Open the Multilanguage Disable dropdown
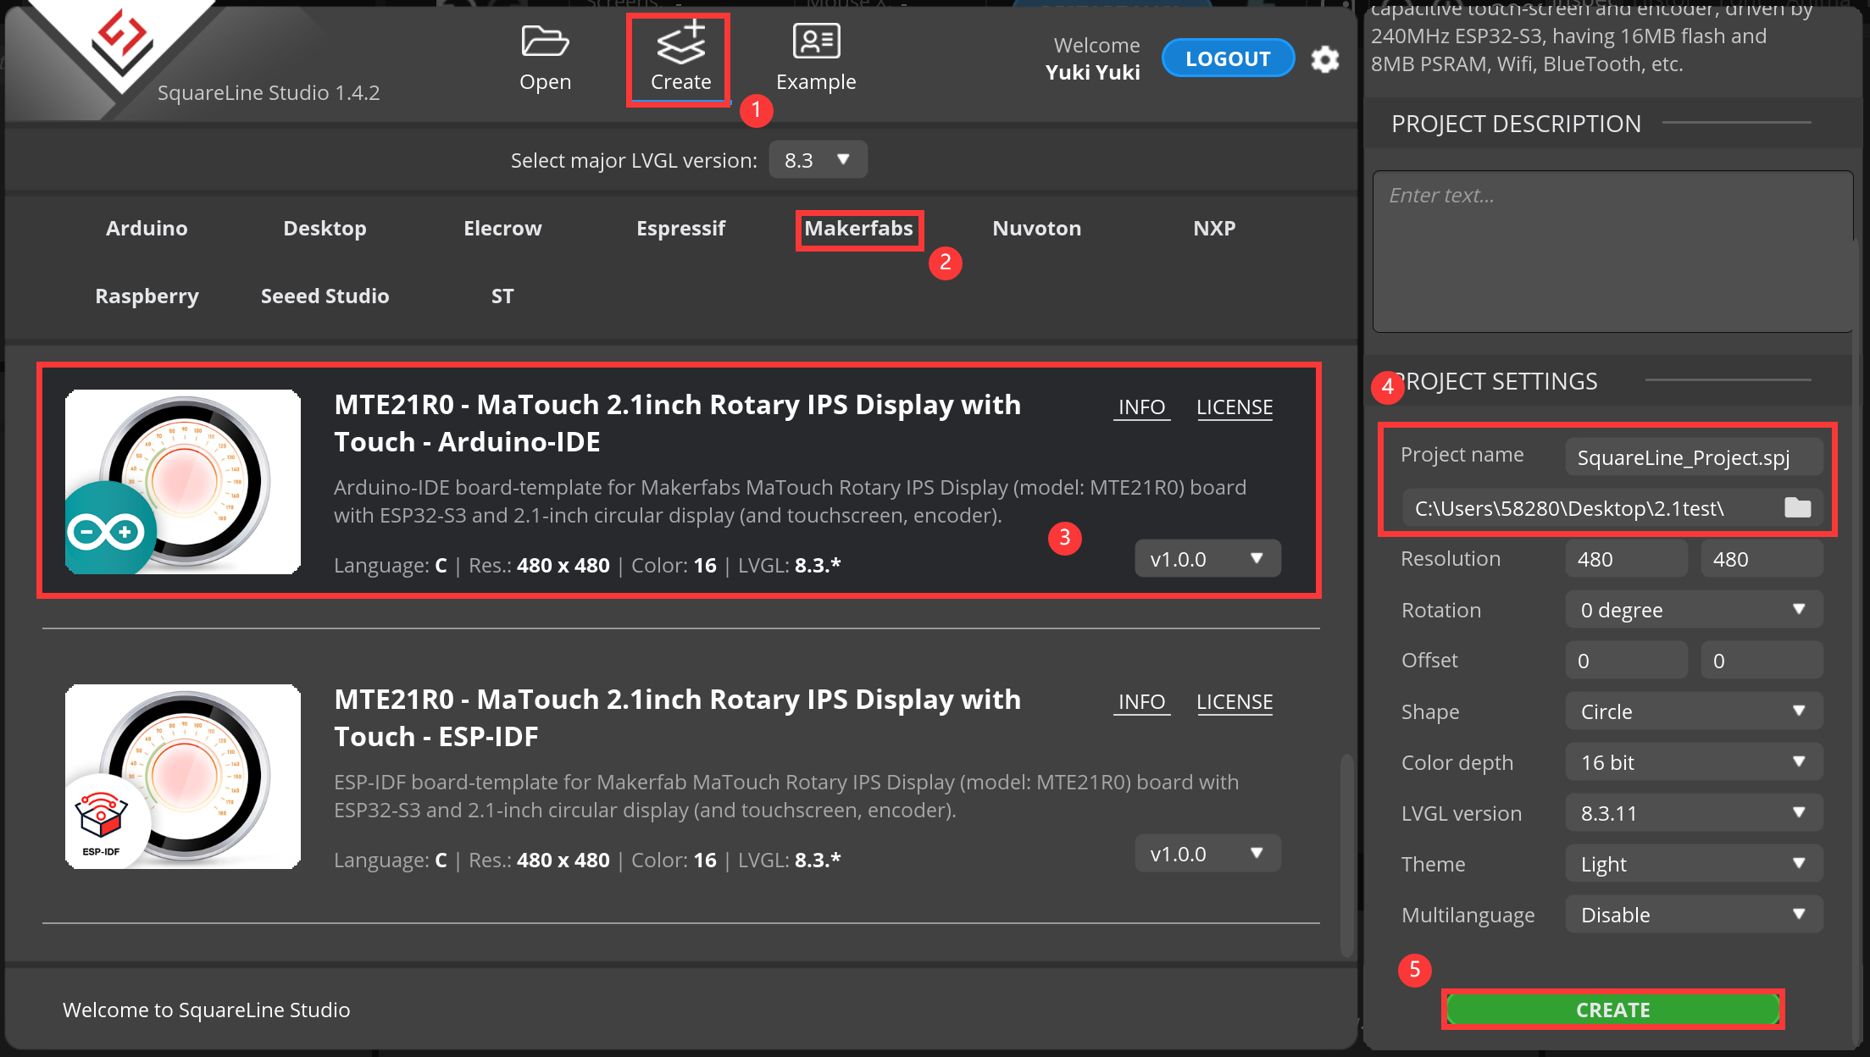Screen dimensions: 1870x1057 1694,915
